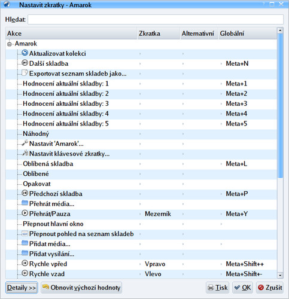Image resolution: width=289 pixels, height=299 pixels.
Task: Click into the Hledat search field
Action: [x=156, y=20]
